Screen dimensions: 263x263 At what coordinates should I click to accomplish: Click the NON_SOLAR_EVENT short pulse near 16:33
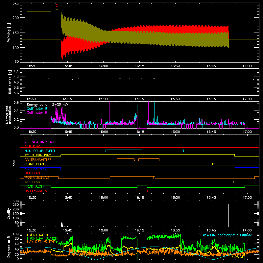(x=183, y=151)
